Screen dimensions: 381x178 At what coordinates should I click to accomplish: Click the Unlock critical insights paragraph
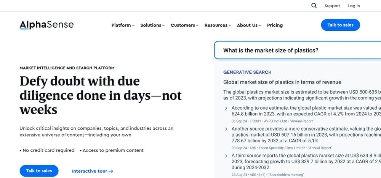coord(96,131)
